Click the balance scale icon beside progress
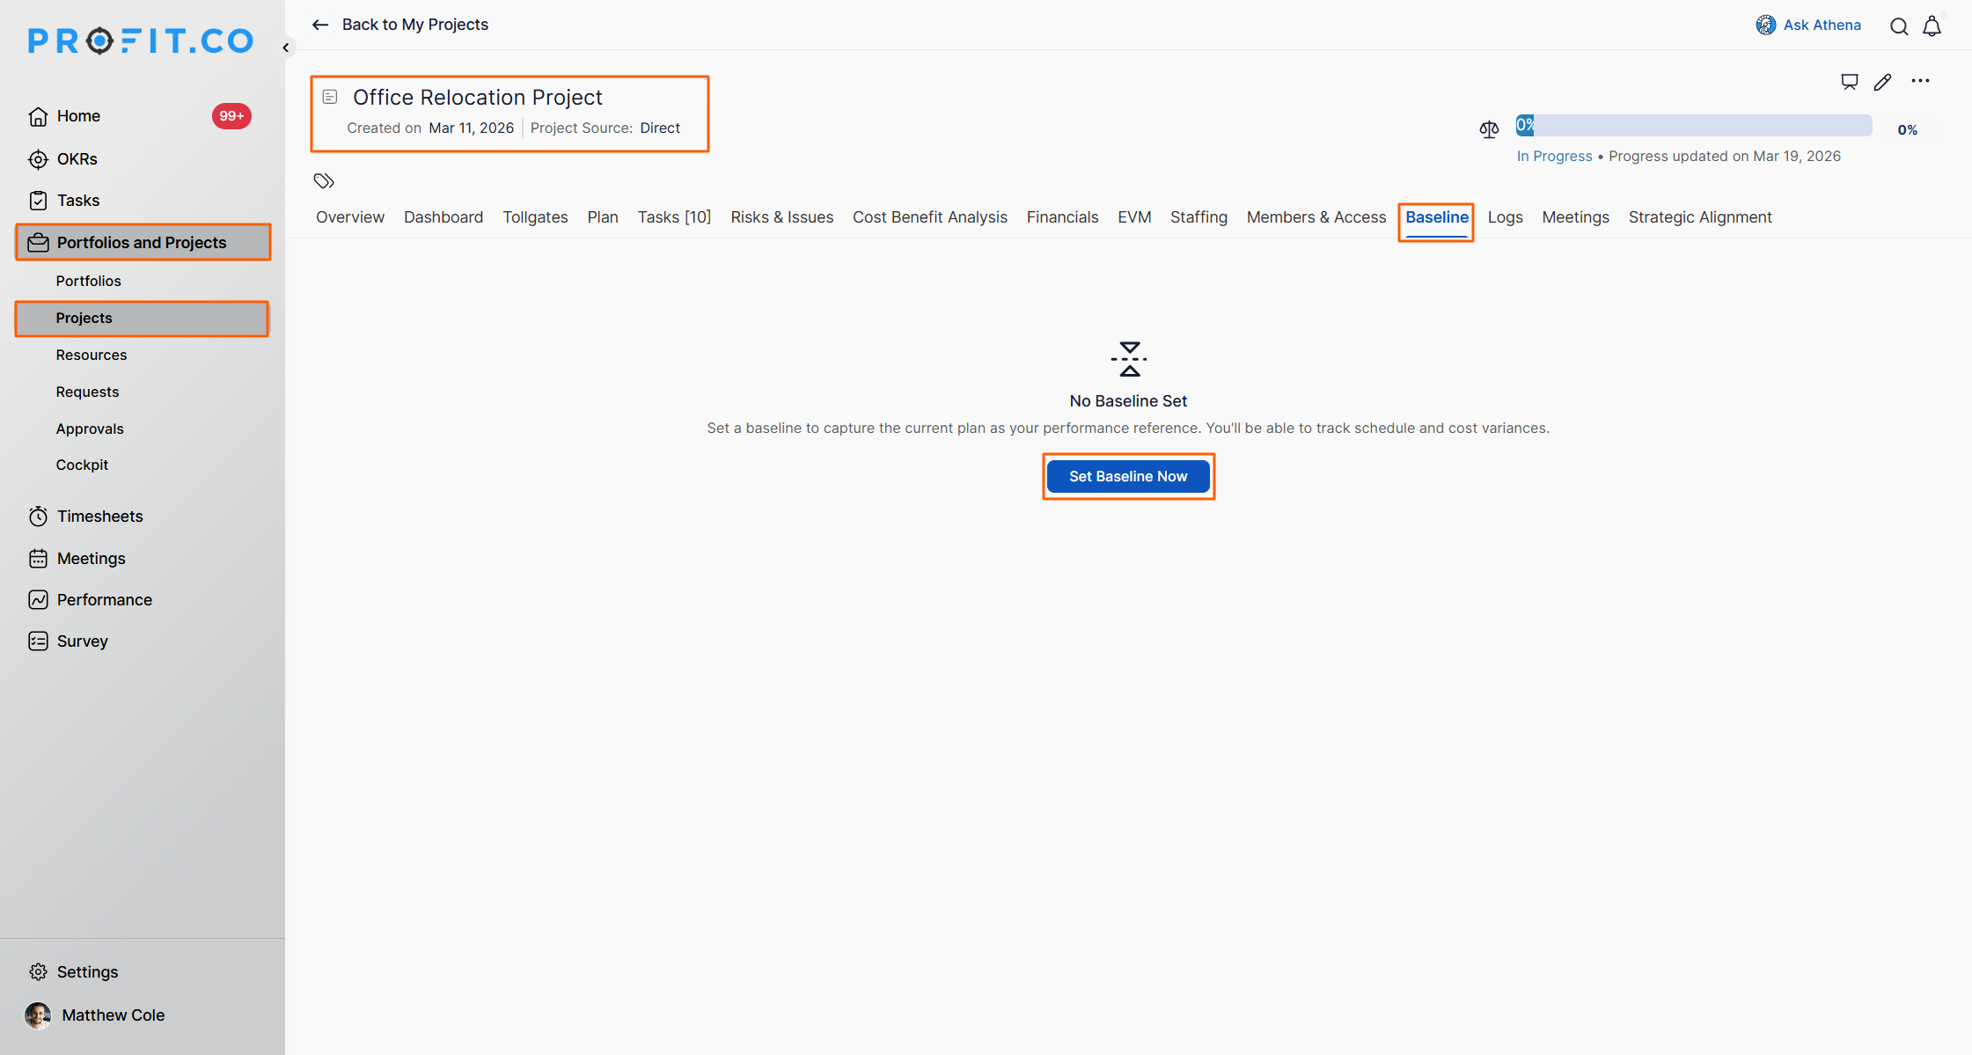 pos(1489,130)
